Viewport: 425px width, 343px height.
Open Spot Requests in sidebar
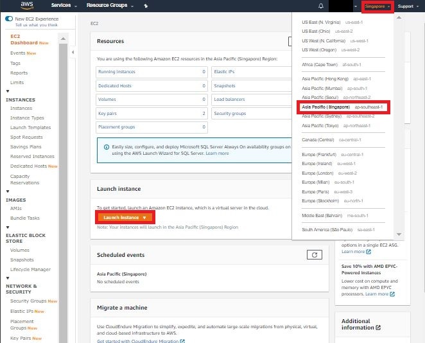click(26, 137)
